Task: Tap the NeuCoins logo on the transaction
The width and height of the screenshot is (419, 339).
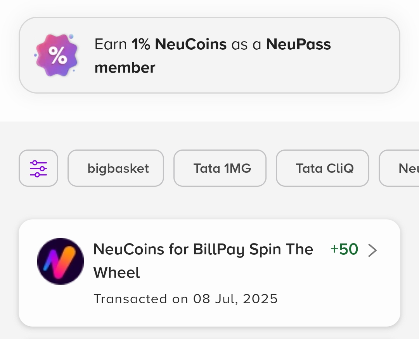Action: 61,261
